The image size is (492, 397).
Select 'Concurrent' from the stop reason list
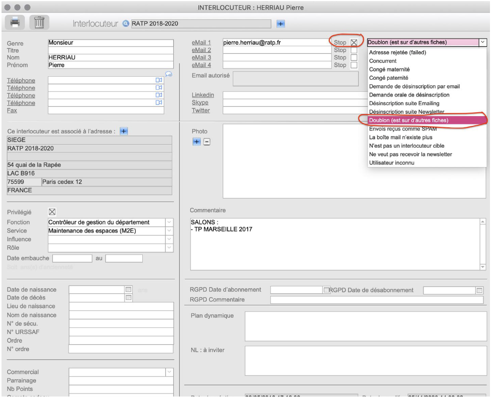point(383,61)
